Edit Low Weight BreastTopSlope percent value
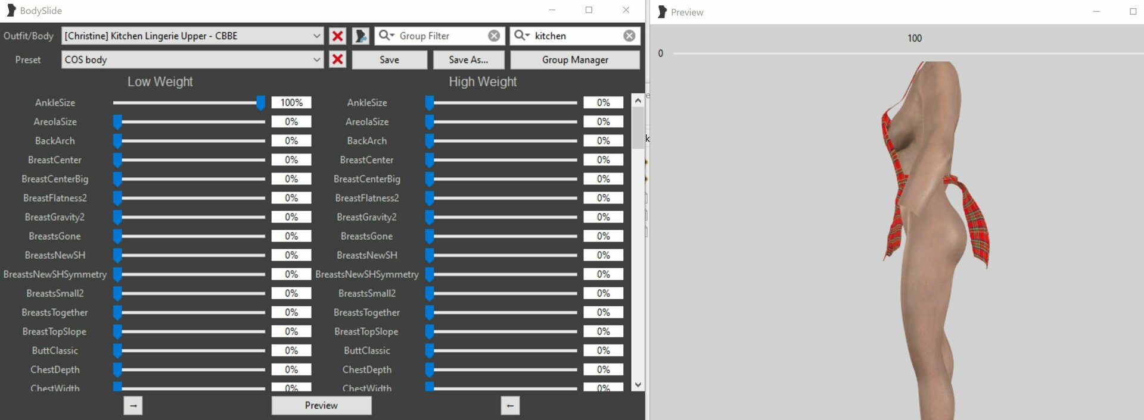 291,331
